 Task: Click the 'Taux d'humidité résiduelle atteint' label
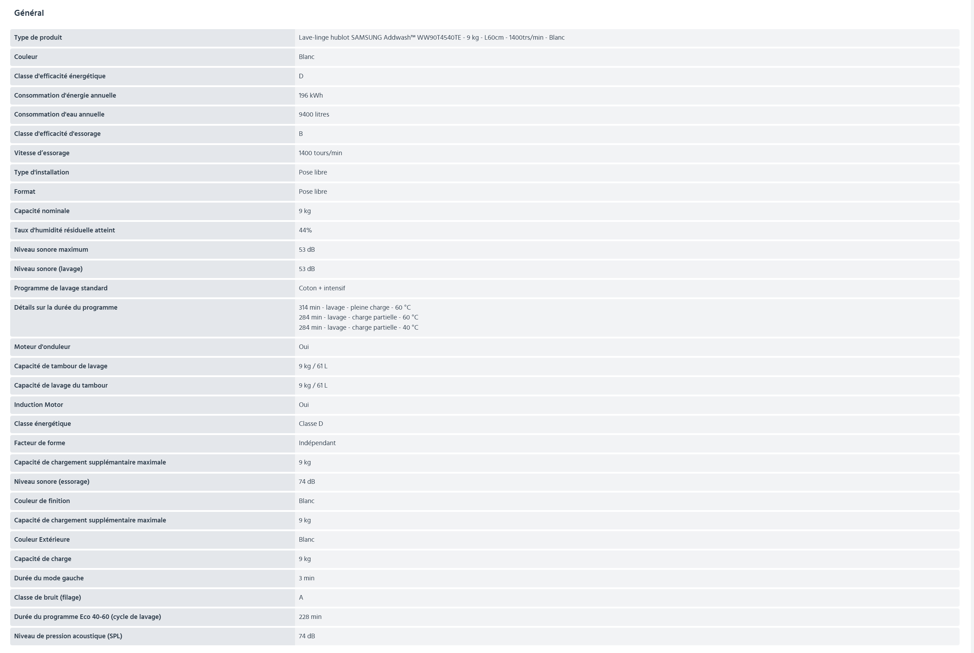(x=64, y=230)
